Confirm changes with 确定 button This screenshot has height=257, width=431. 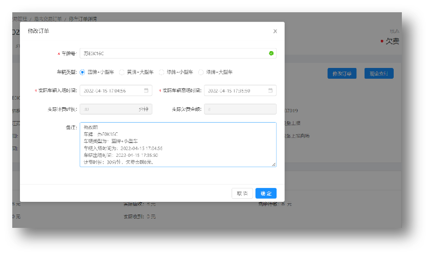(266, 194)
